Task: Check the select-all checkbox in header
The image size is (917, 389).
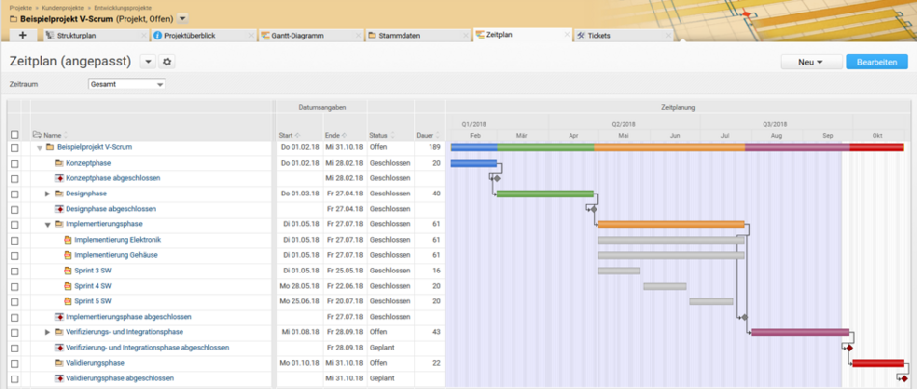Action: [14, 135]
